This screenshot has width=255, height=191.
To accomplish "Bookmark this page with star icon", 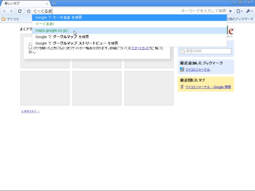I will click(29, 11).
